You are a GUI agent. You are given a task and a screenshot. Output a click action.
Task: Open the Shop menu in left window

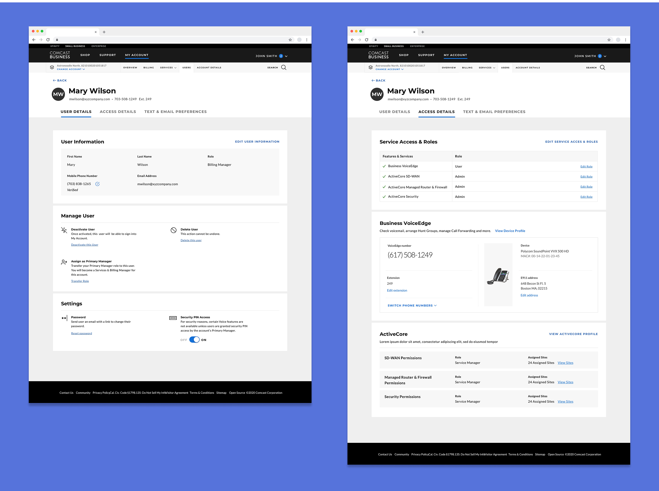tap(85, 55)
